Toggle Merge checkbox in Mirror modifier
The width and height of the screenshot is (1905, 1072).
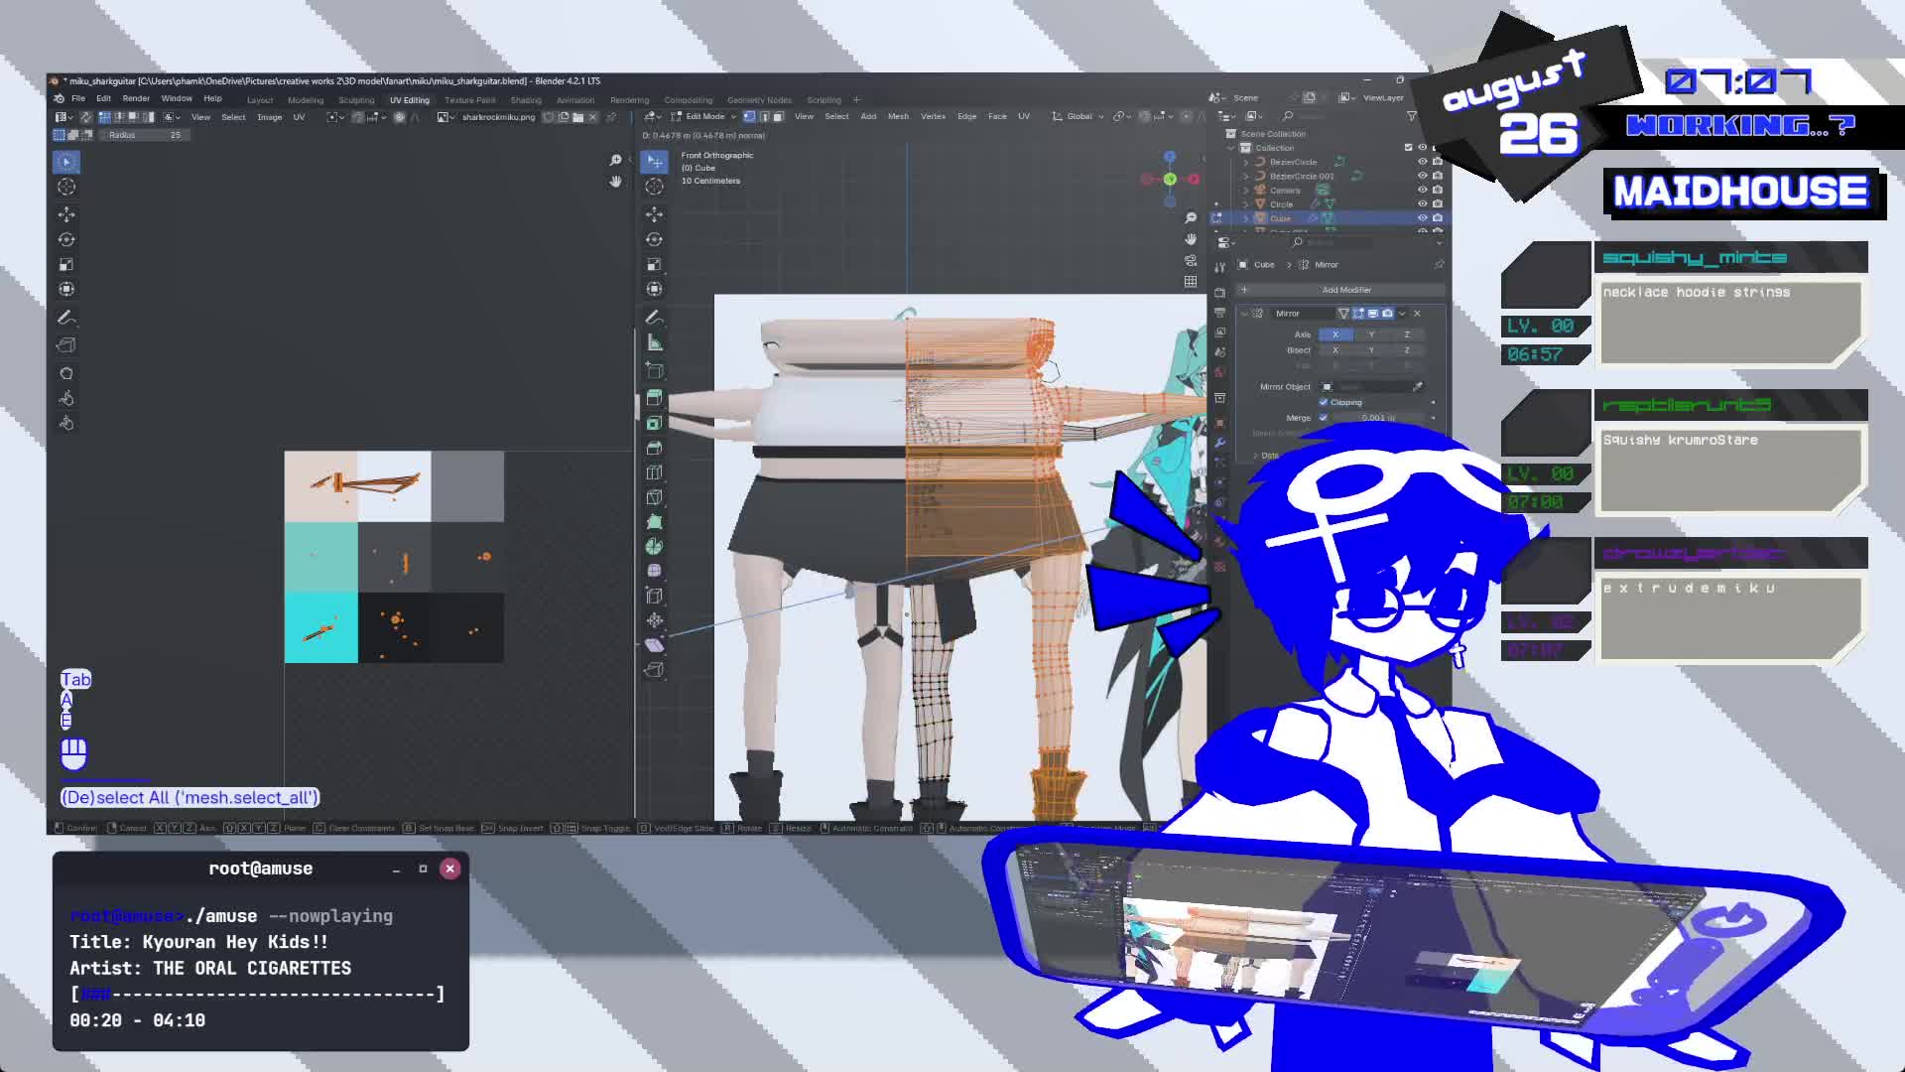(1324, 418)
